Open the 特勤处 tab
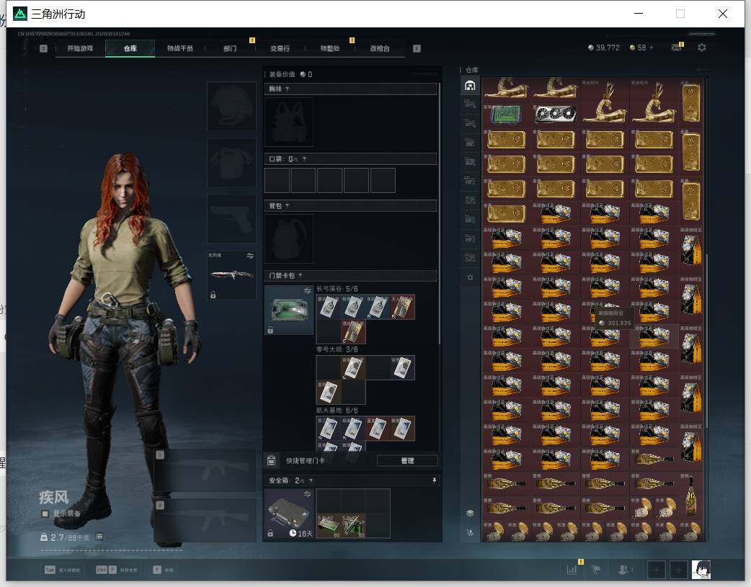 330,48
